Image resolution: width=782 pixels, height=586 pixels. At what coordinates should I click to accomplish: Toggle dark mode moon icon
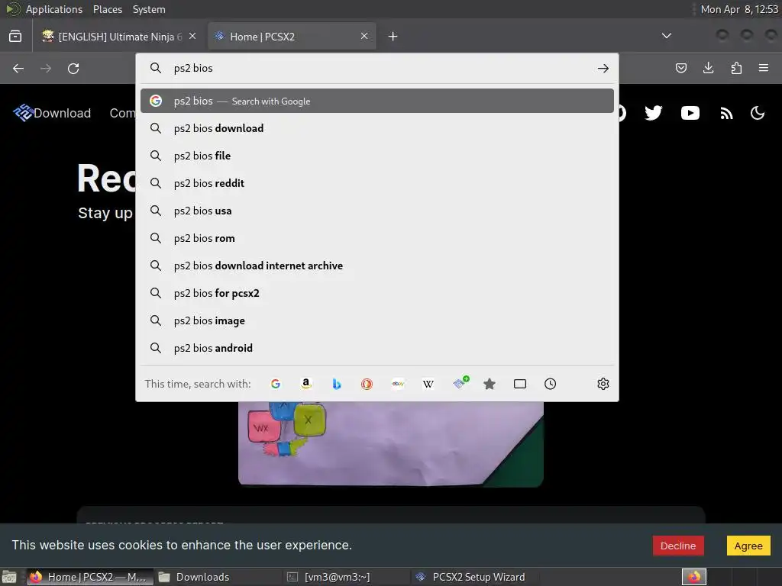(758, 113)
